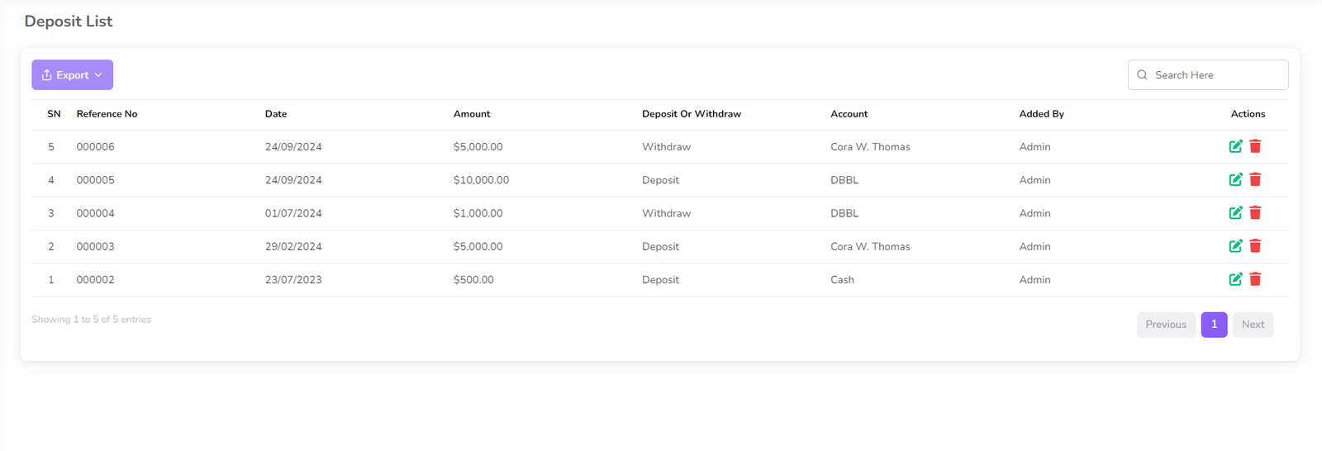Delete the entry dated 01/07/2024
The width and height of the screenshot is (1322, 451).
tap(1255, 213)
